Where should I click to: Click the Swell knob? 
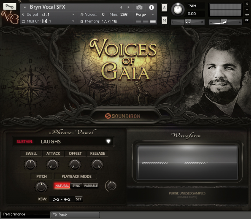[x=30, y=164]
